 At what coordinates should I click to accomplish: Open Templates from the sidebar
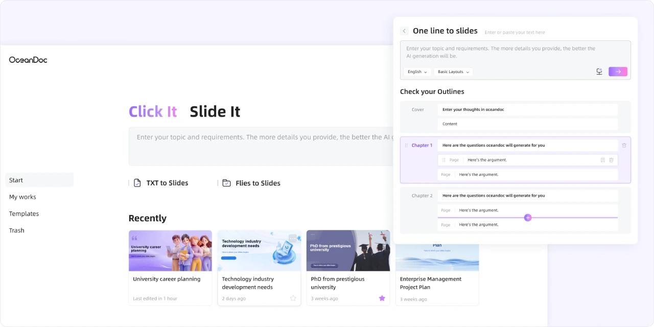(24, 214)
